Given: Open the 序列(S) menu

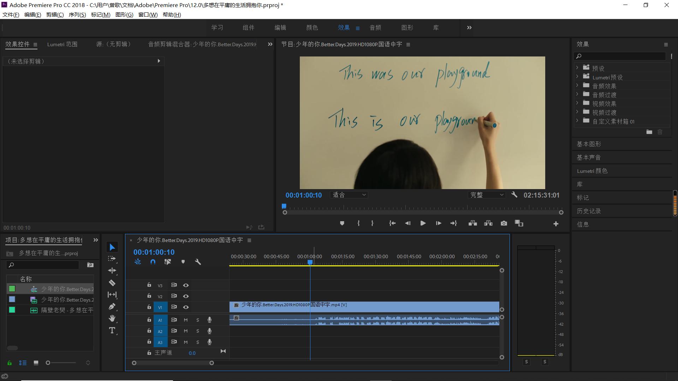Looking at the screenshot, I should [77, 14].
